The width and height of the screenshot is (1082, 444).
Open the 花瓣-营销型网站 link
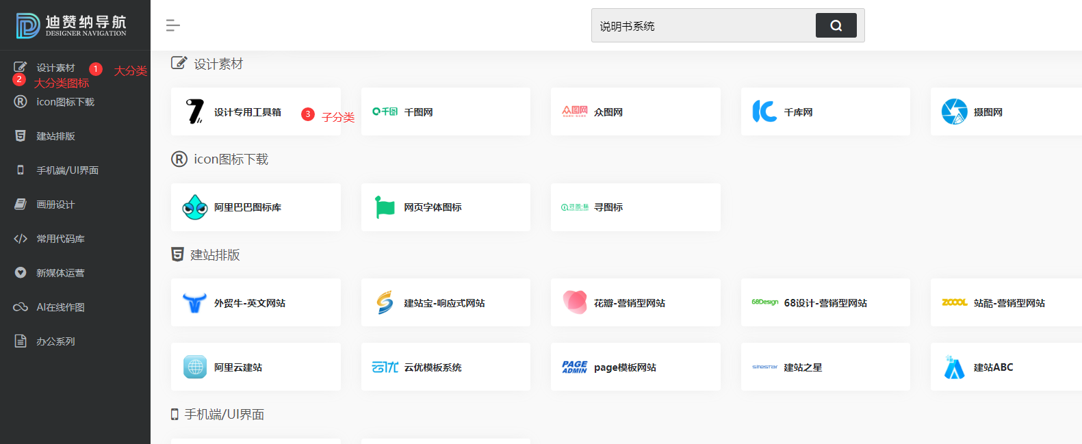click(x=630, y=303)
